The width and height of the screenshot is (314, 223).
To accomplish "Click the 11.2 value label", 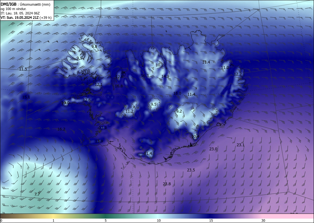I will click(x=129, y=111).
